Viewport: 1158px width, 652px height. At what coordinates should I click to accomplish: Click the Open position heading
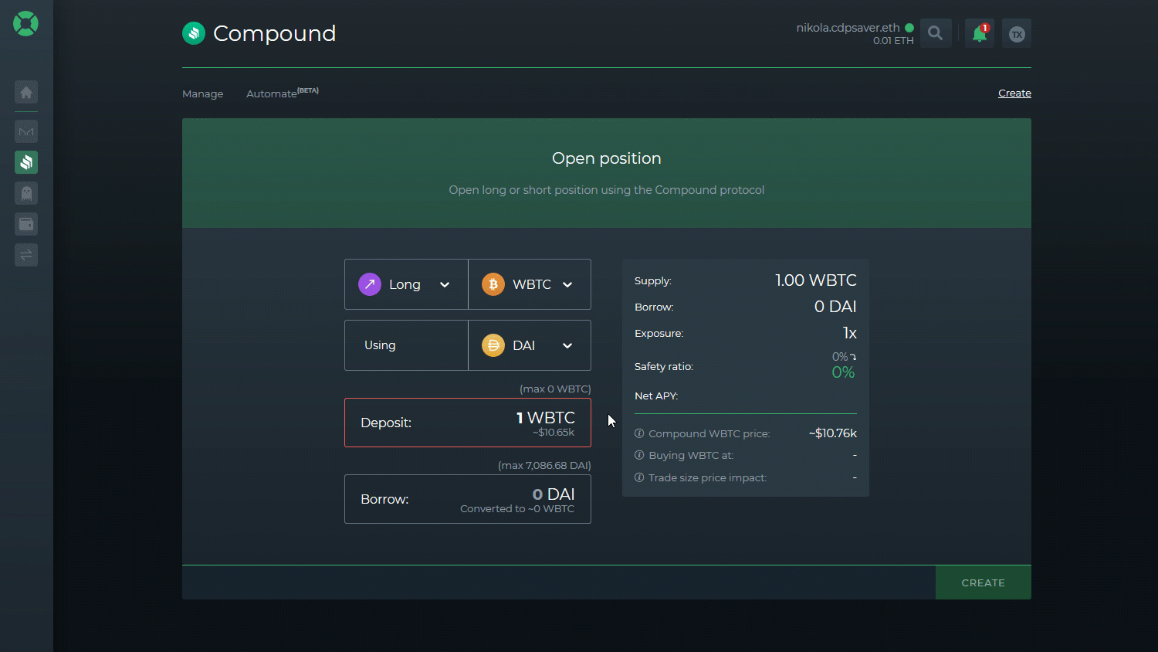click(x=607, y=158)
